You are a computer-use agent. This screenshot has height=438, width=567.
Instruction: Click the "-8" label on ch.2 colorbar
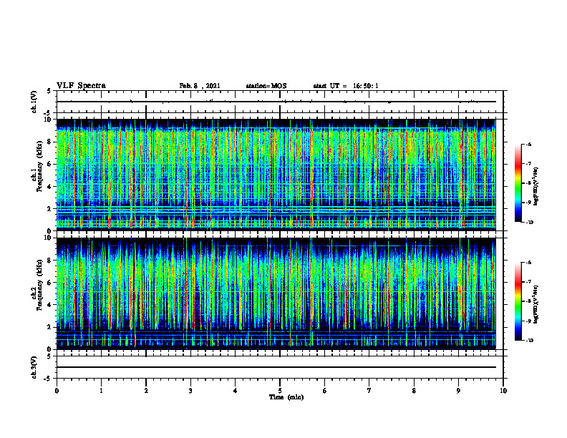click(x=528, y=301)
